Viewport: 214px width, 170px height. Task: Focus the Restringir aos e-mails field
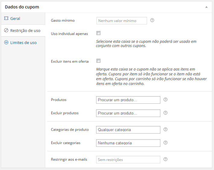point(128,159)
